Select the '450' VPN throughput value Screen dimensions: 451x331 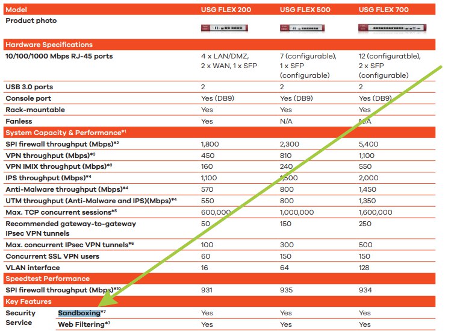point(208,156)
